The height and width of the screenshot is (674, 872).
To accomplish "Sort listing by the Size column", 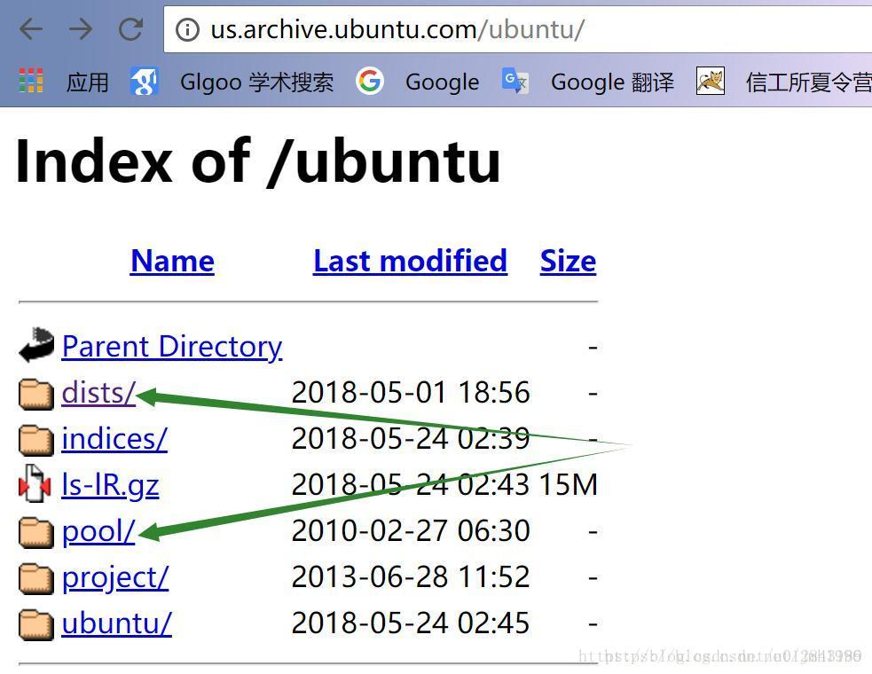I will tap(568, 261).
